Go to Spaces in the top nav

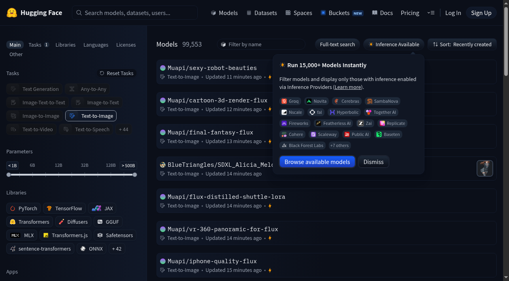[299, 13]
